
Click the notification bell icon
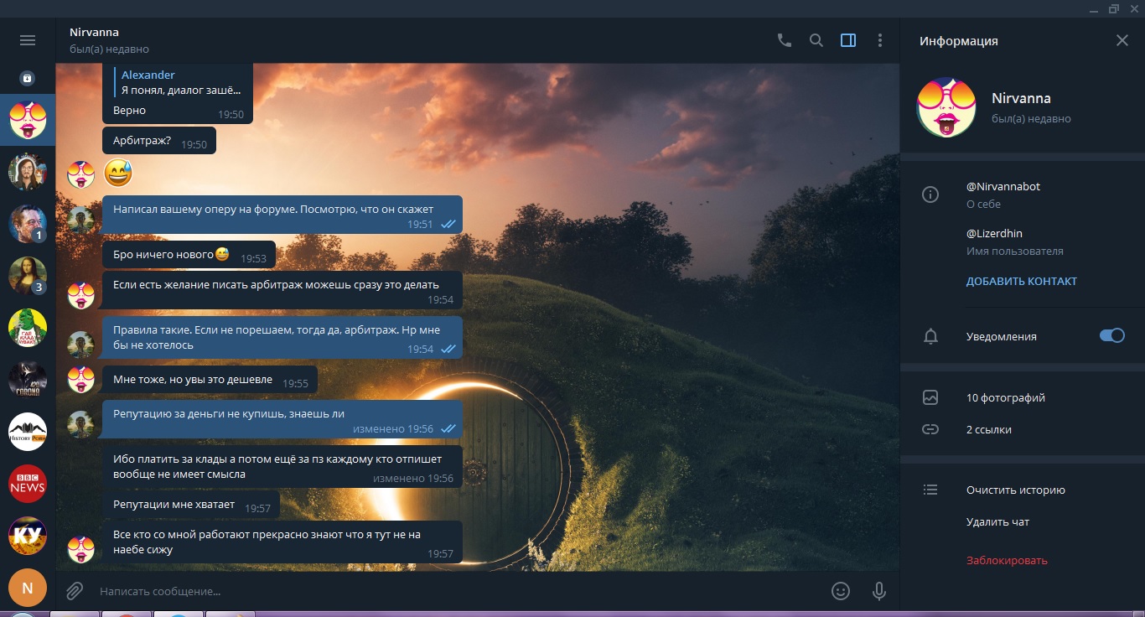click(x=930, y=336)
